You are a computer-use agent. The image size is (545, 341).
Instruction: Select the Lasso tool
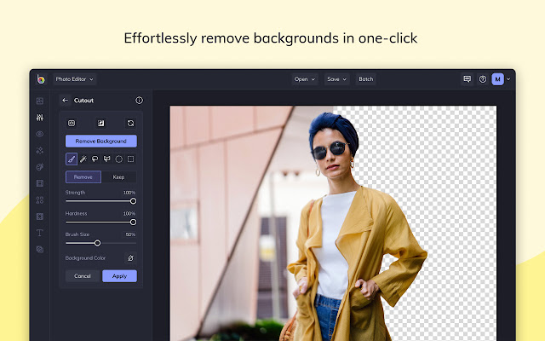(x=95, y=159)
